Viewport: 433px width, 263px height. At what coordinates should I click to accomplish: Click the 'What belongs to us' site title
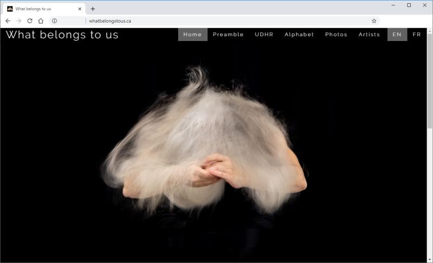[x=62, y=35]
